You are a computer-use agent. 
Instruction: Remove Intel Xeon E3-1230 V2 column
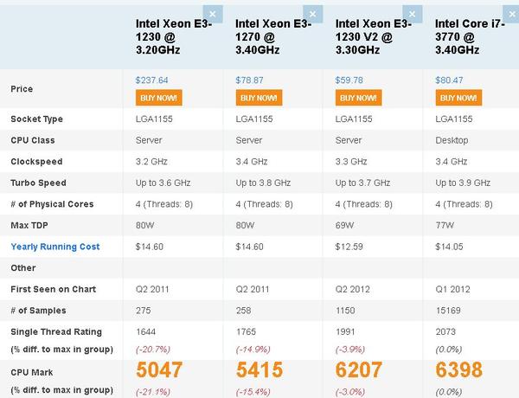[414, 11]
